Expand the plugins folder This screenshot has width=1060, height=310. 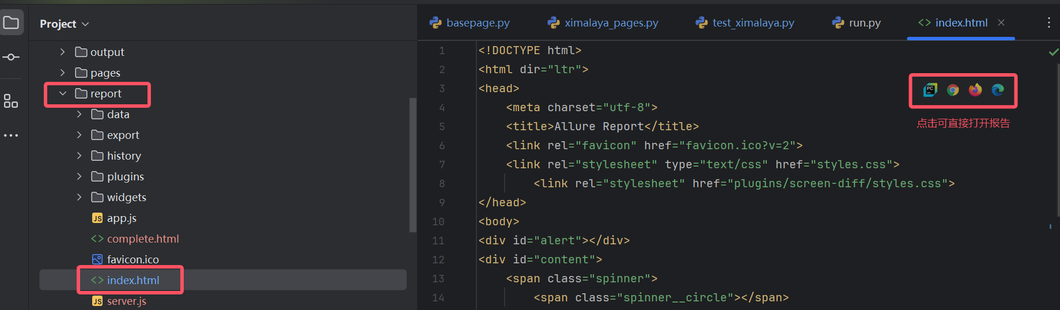tap(79, 176)
